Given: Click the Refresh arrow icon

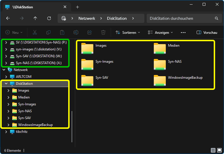Looking at the screenshot, I should (x=49, y=18).
